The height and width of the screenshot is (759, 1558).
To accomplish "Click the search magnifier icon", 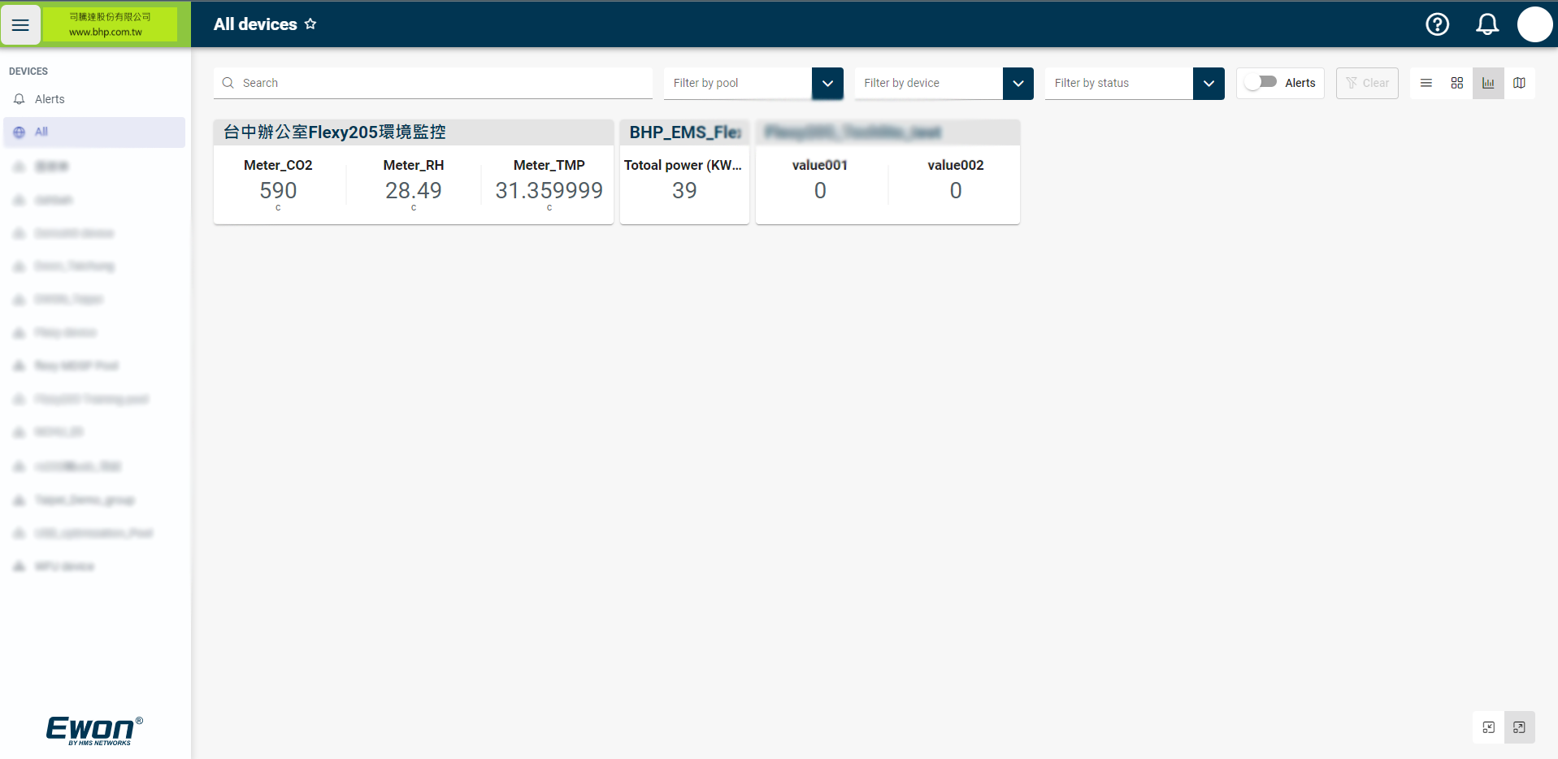I will 228,83.
